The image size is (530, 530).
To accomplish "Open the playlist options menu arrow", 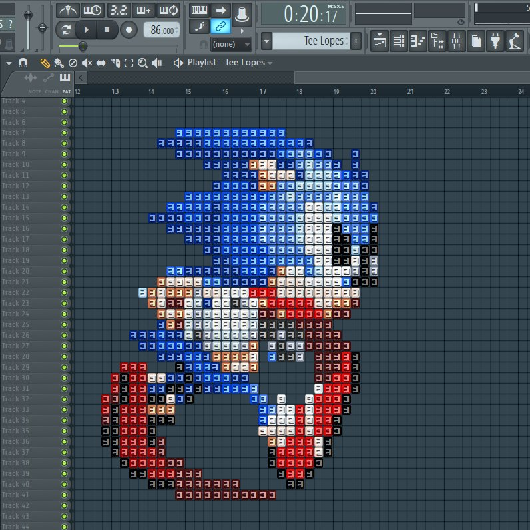I will tap(9, 63).
